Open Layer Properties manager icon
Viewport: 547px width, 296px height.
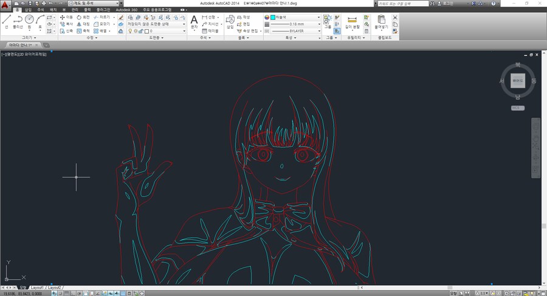[x=131, y=17]
